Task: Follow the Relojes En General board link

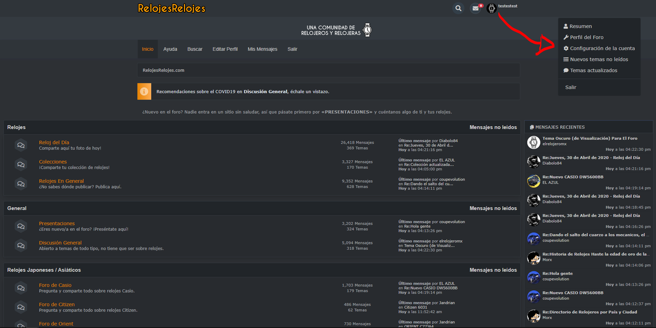Action: coord(61,181)
